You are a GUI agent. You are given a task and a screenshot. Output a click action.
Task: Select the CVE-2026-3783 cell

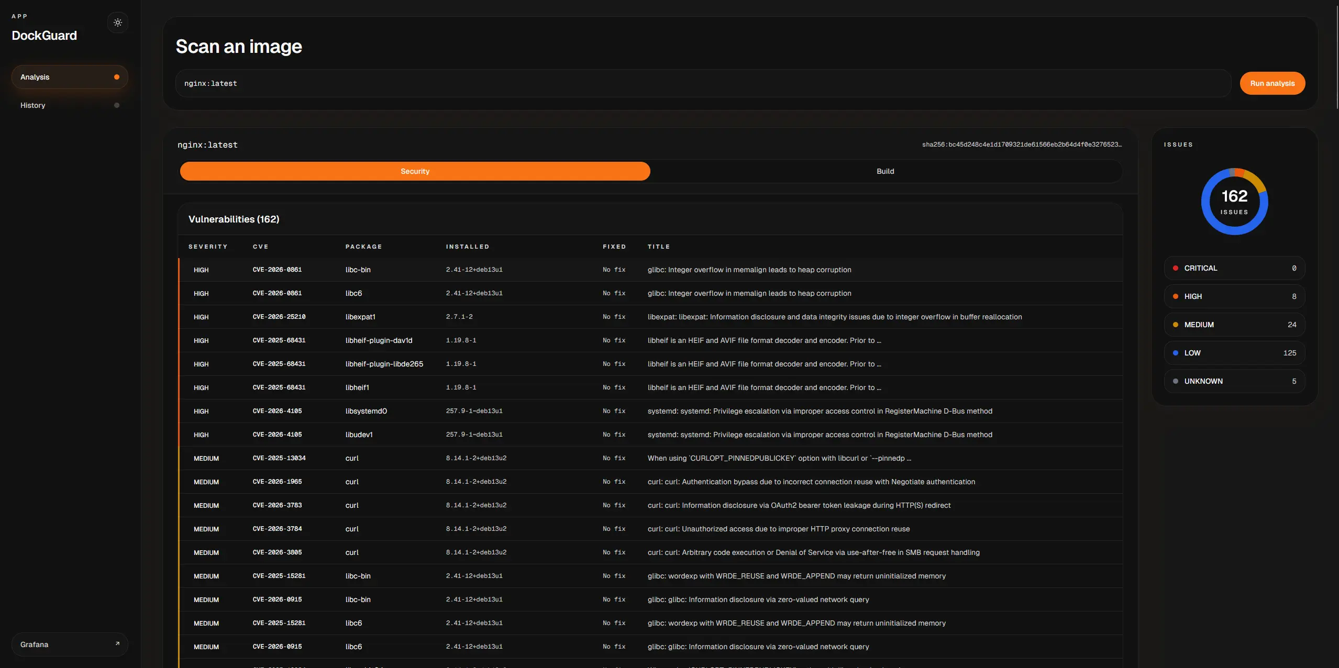[x=277, y=505]
